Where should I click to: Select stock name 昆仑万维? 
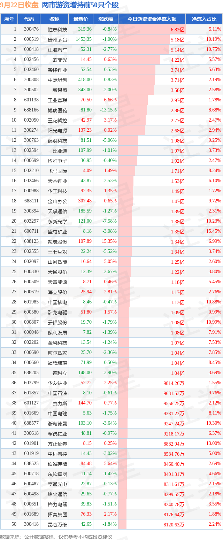(57, 524)
